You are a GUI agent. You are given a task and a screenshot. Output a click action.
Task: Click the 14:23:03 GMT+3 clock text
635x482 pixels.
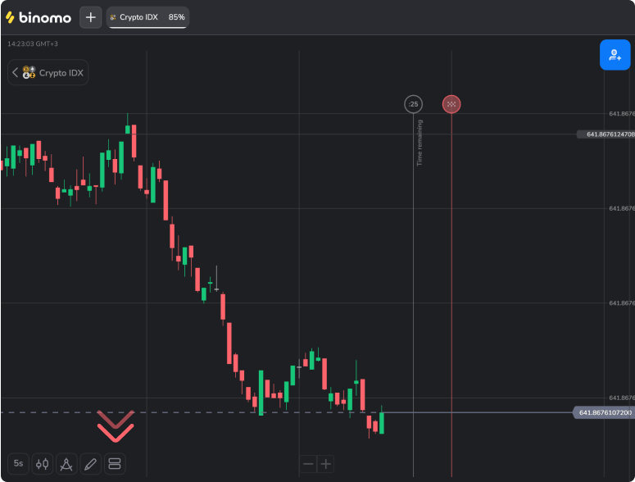[33, 43]
